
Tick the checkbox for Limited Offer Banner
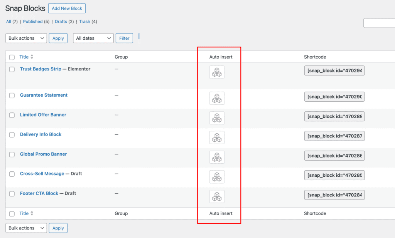click(12, 115)
